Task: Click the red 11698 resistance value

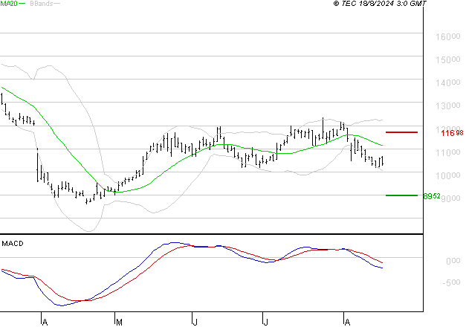Action: 452,133
